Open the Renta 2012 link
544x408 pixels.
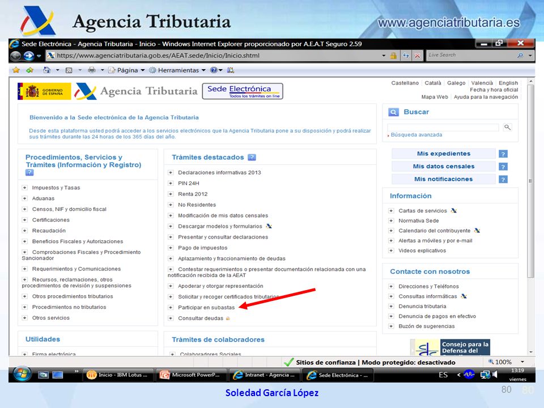pos(193,194)
